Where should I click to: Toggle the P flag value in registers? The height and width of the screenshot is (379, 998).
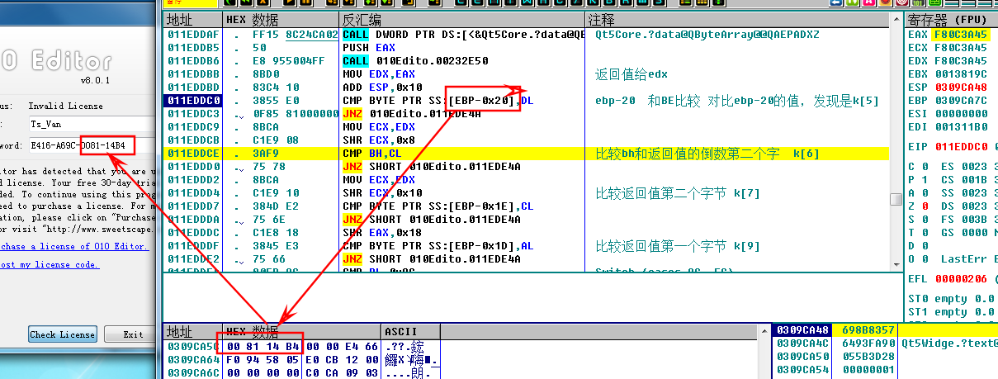pos(924,180)
